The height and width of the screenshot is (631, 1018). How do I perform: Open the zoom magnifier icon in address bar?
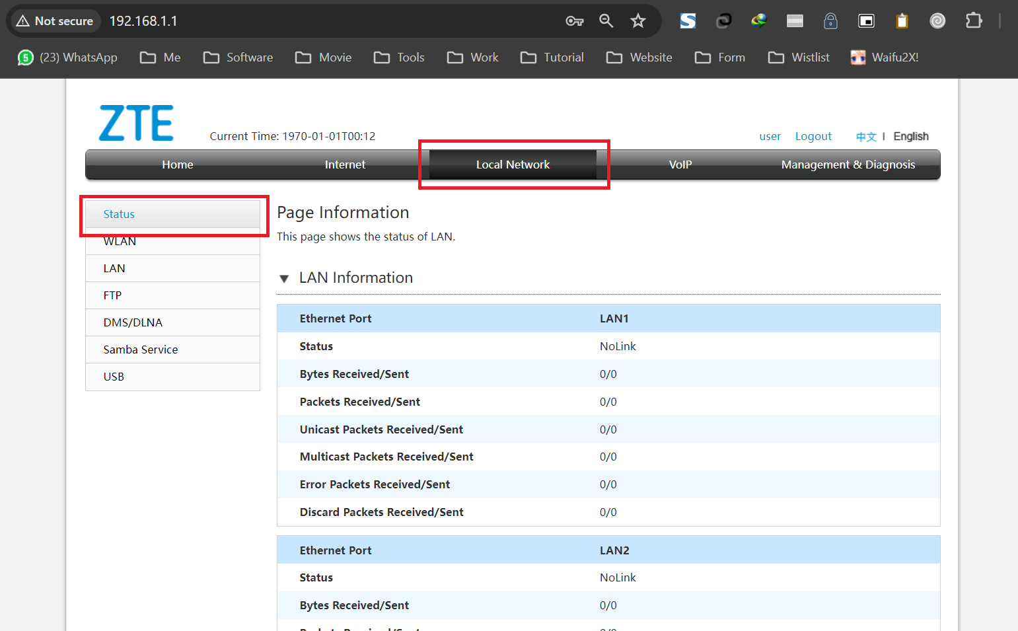tap(606, 21)
